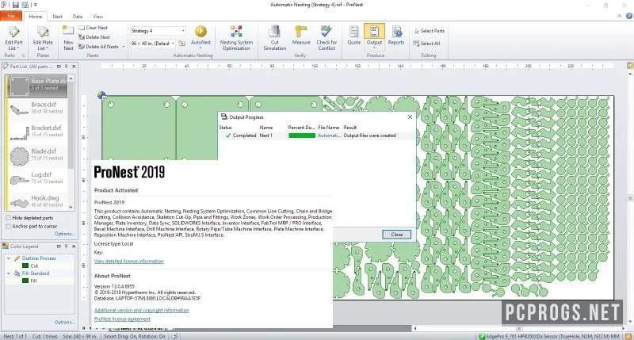Open Edit Part List tool

pyautogui.click(x=13, y=38)
